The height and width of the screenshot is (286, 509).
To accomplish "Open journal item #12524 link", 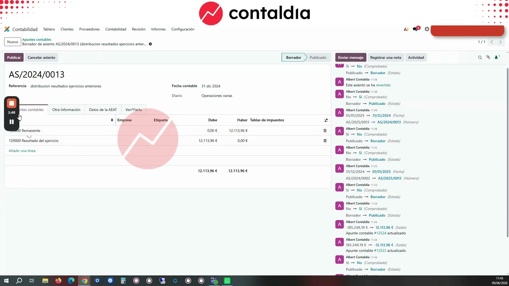I will (x=381, y=233).
